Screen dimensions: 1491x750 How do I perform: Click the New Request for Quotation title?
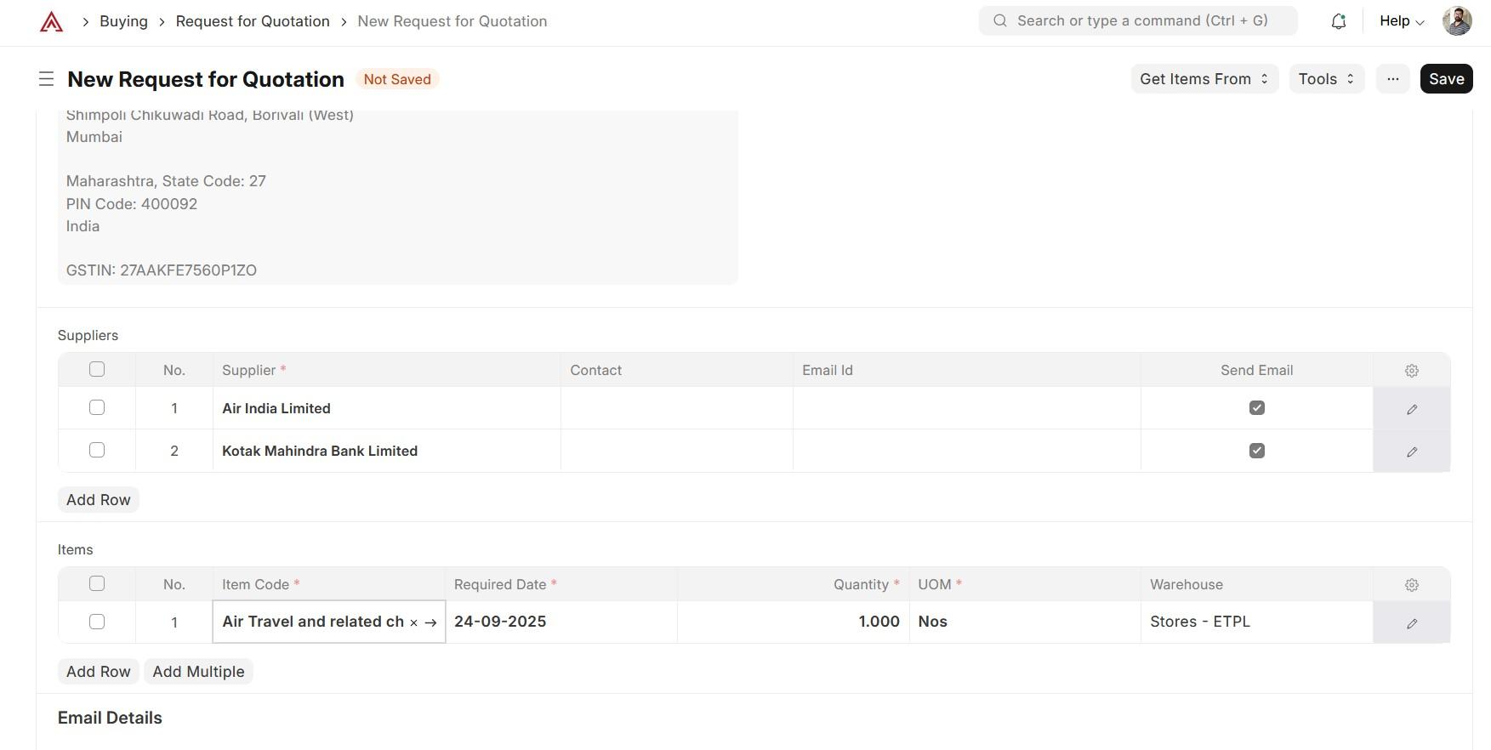point(206,79)
